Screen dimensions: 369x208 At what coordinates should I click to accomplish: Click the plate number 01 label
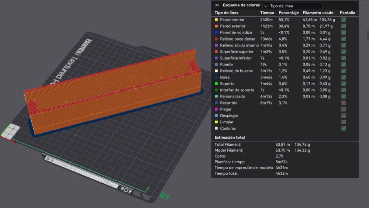tap(165, 196)
